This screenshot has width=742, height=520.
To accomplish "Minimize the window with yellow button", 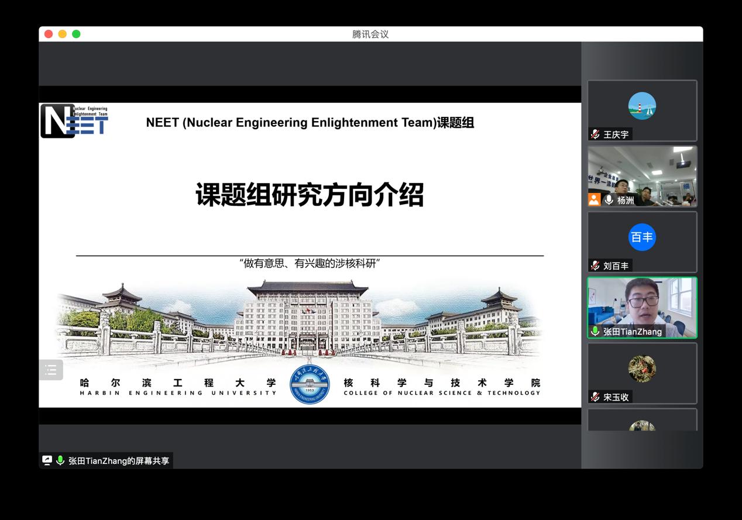I will coord(63,34).
